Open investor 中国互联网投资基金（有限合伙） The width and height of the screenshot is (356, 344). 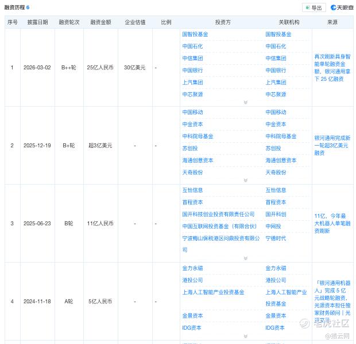[x=219, y=226]
